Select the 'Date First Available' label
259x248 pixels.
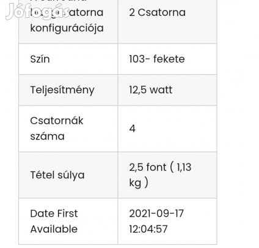tap(54, 221)
